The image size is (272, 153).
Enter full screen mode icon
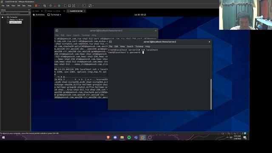pyautogui.click(x=74, y=6)
